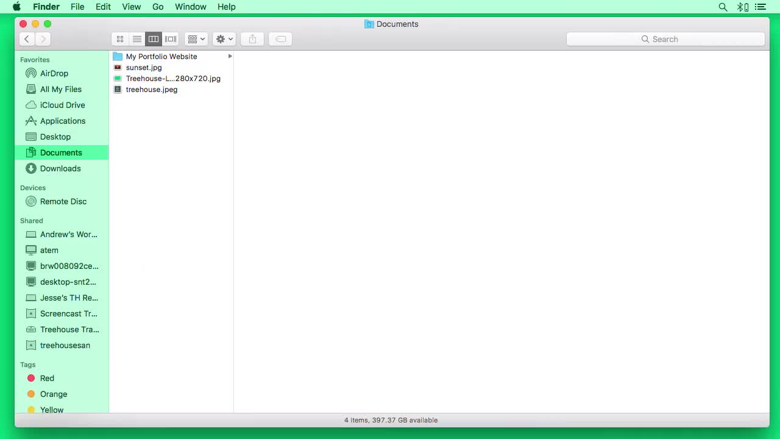The width and height of the screenshot is (780, 439).
Task: Open the item arrangement dropdown
Action: click(x=196, y=38)
